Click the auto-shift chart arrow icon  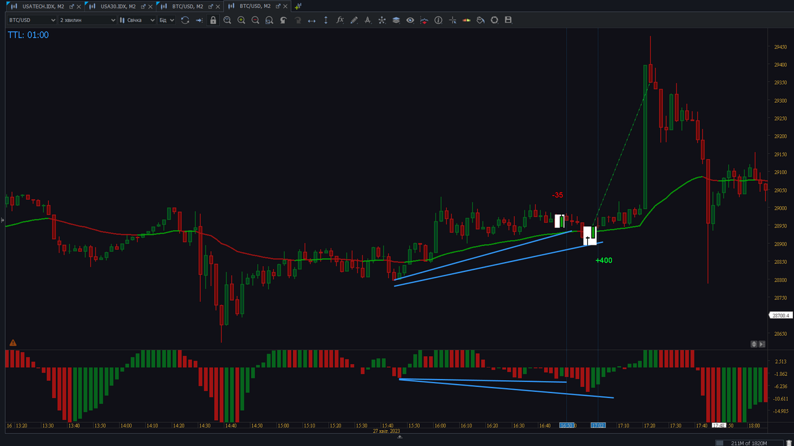[199, 20]
